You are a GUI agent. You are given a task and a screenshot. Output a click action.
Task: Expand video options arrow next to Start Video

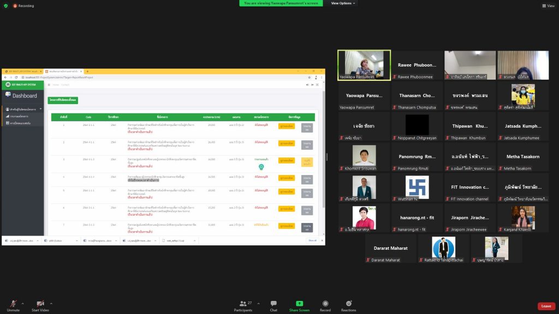51,303
